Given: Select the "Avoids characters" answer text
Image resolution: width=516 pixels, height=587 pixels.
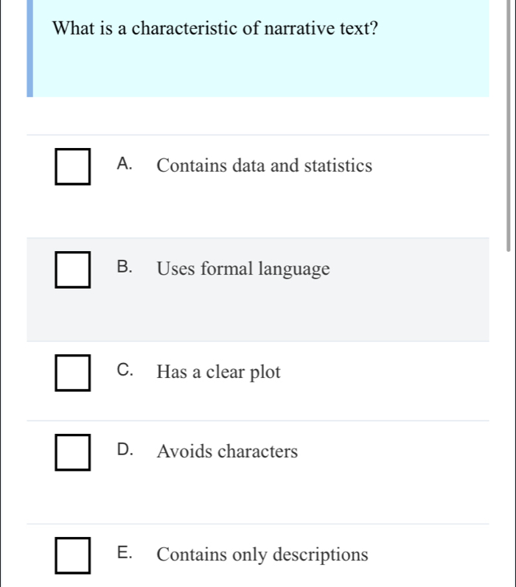Looking at the screenshot, I should point(227,451).
